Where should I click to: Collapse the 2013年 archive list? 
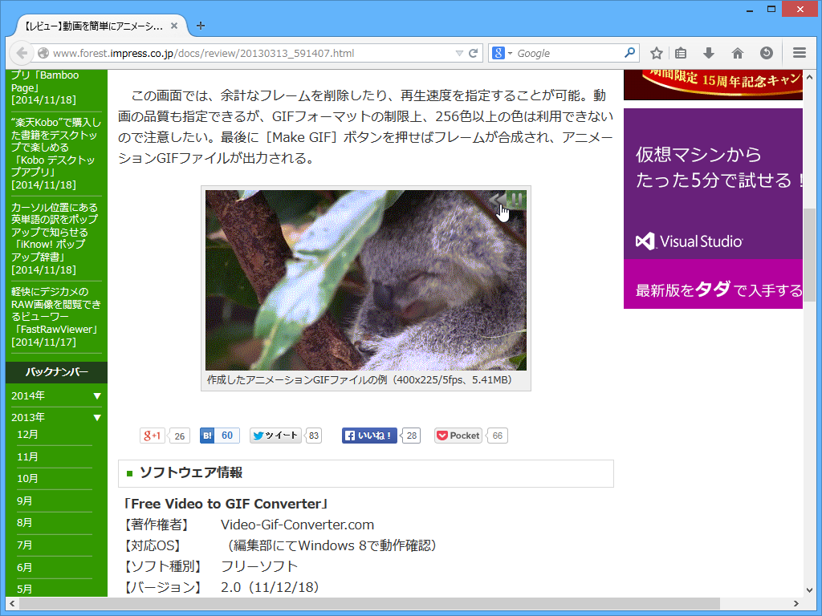click(55, 417)
